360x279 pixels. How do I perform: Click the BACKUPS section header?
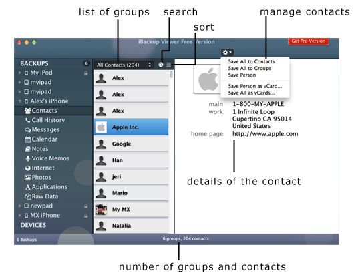point(34,63)
